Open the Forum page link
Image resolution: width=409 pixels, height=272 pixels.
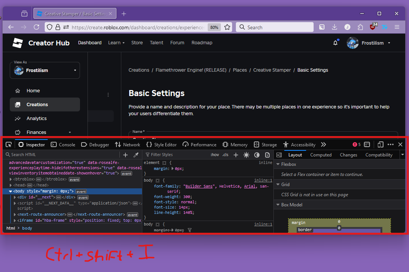177,42
